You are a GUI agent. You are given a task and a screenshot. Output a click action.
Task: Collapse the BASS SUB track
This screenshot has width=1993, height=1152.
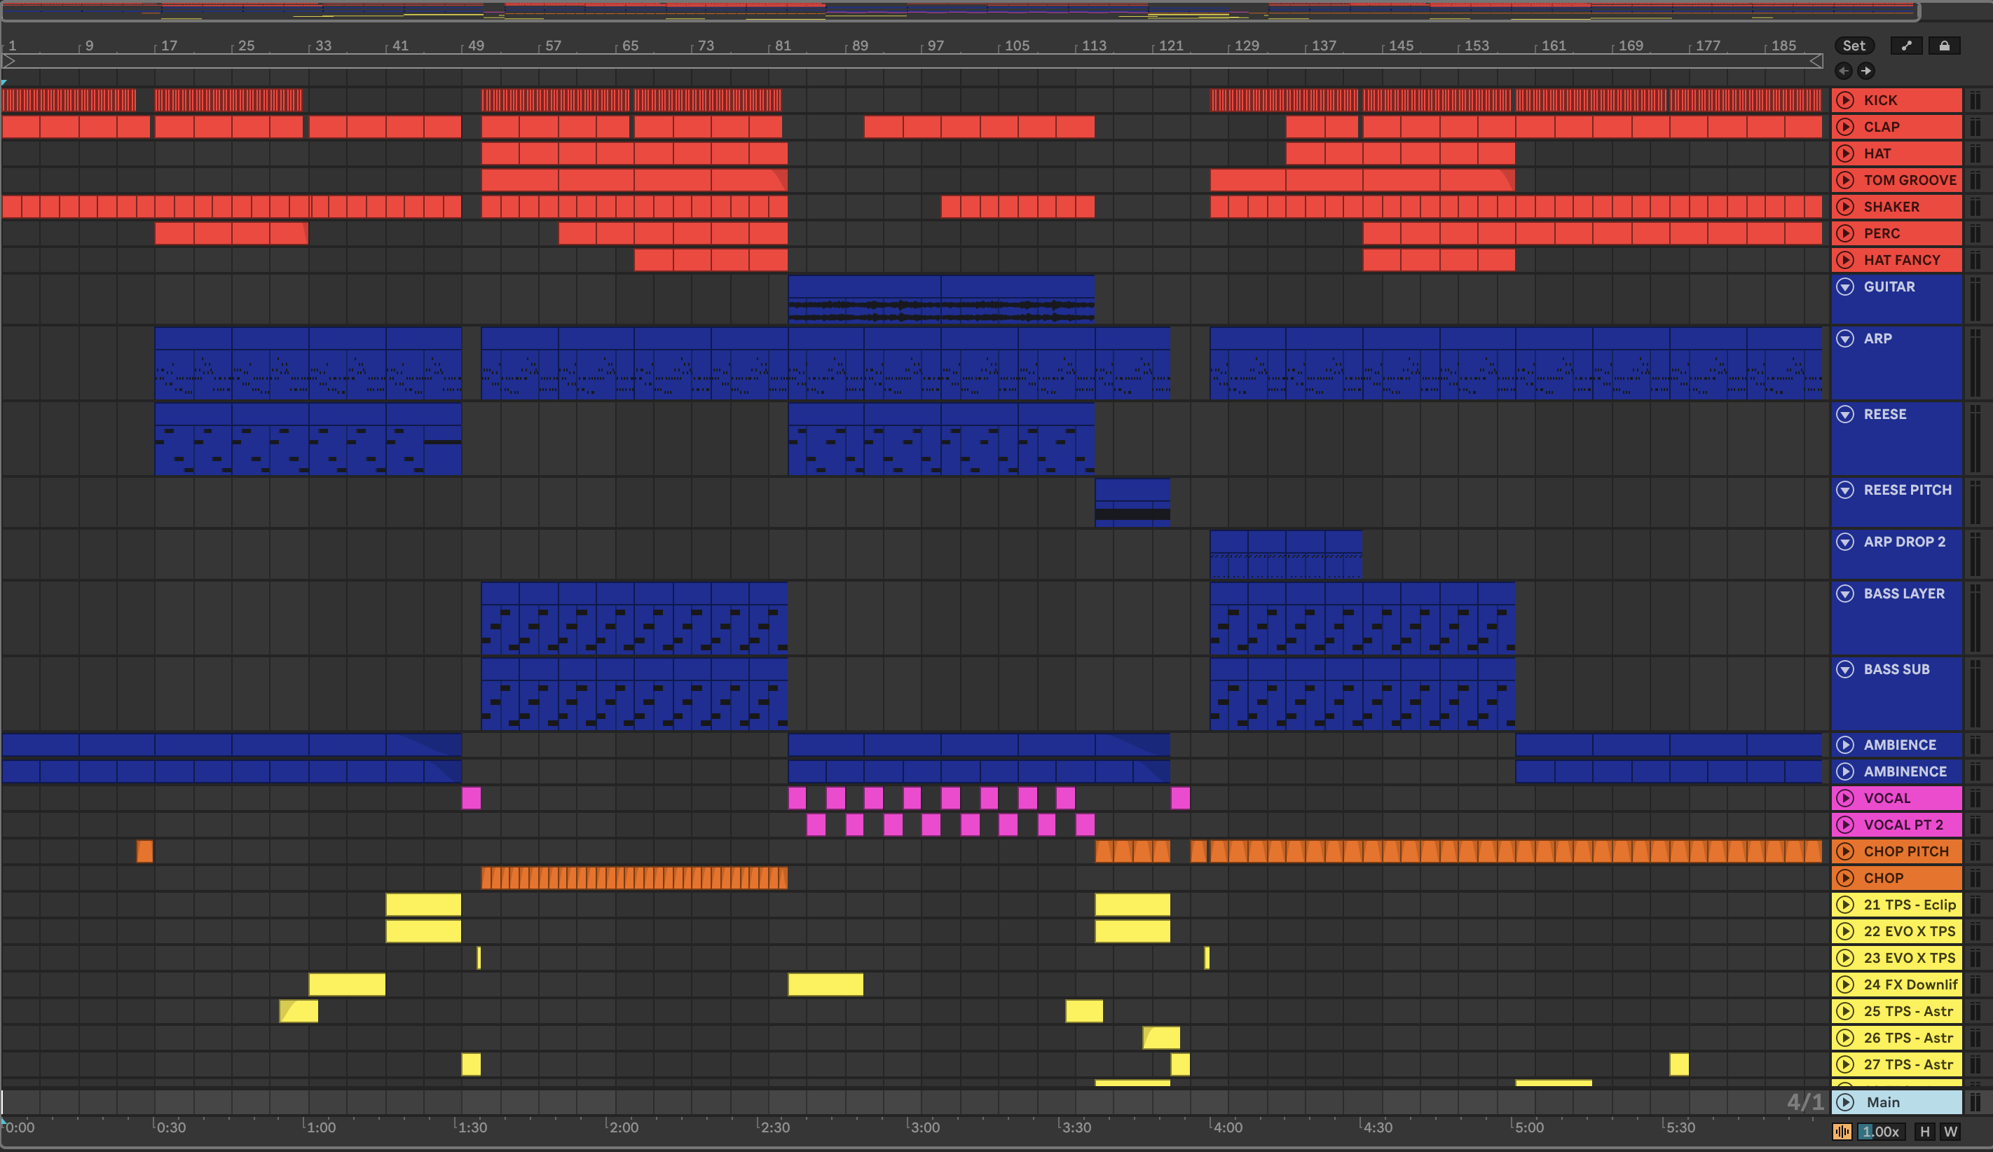[x=1845, y=669]
